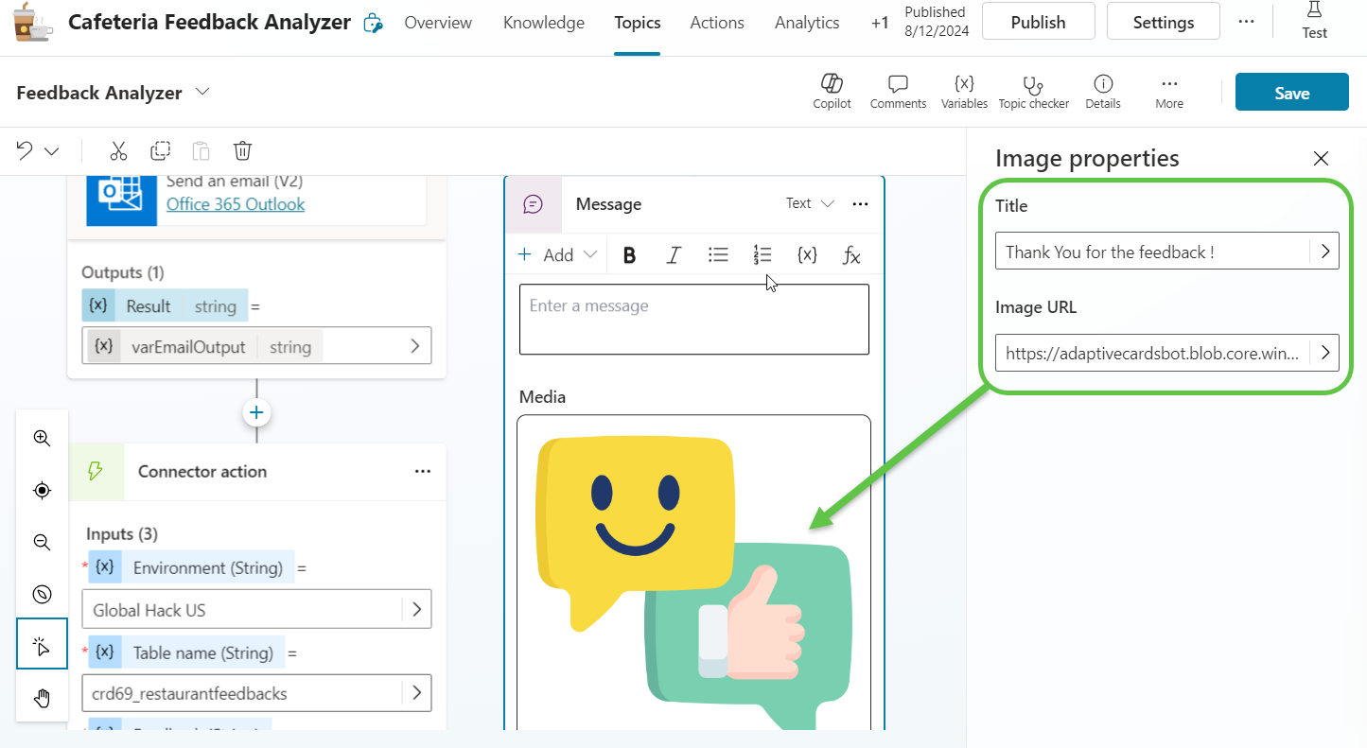Open the Text type dropdown on the Message node

pos(809,203)
